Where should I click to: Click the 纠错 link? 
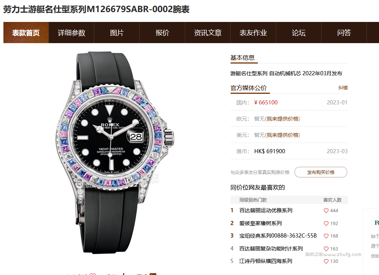tap(343, 88)
